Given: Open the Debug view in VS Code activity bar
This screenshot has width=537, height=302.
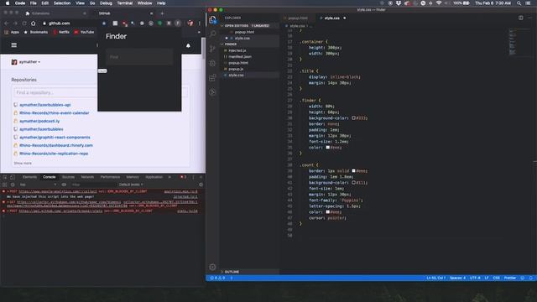Looking at the screenshot, I should (212, 64).
